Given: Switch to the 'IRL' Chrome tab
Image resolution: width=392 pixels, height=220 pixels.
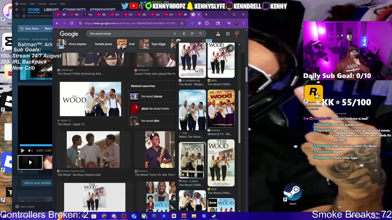Looking at the screenshot, I should [x=75, y=14].
